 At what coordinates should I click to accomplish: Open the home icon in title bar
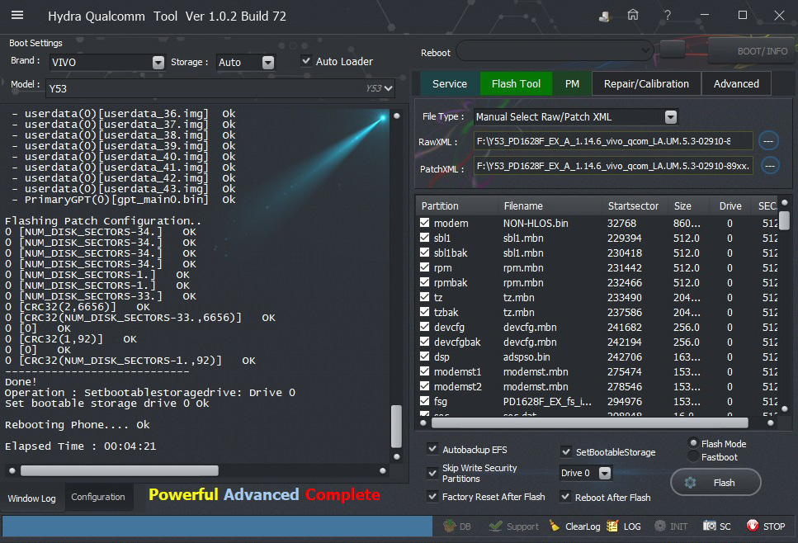[633, 16]
